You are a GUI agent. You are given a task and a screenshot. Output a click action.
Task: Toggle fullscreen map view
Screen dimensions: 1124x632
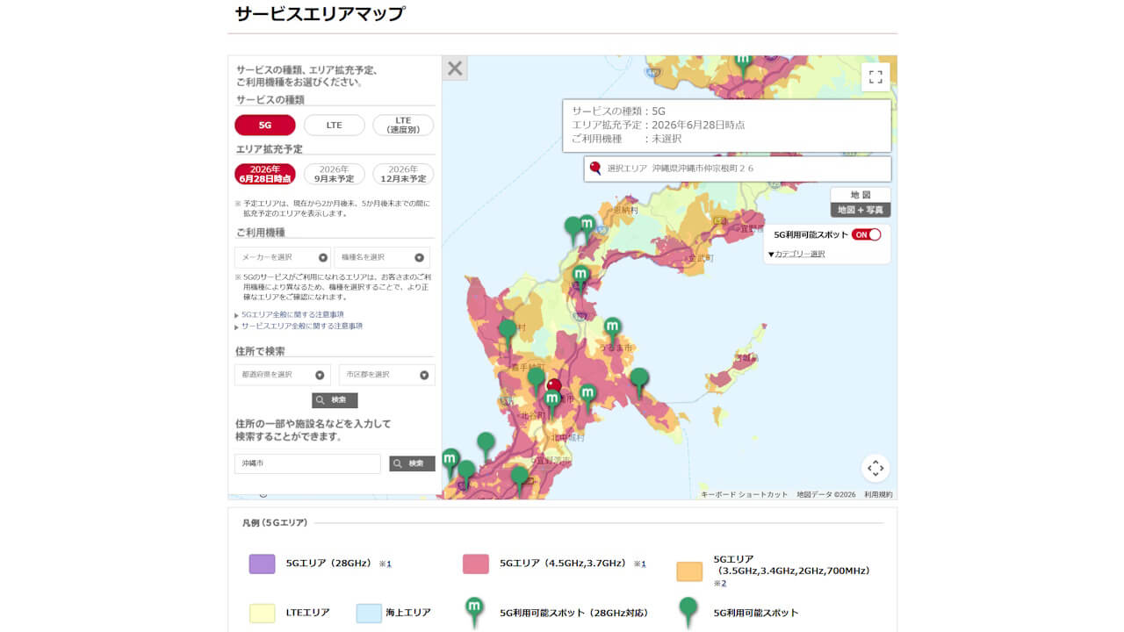[875, 76]
